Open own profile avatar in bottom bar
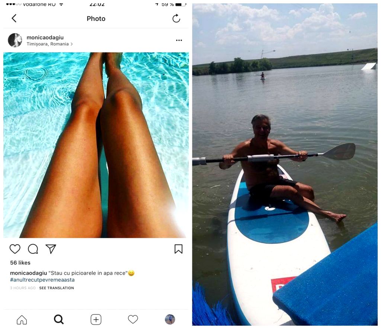The width and height of the screenshot is (381, 329). coord(170,319)
